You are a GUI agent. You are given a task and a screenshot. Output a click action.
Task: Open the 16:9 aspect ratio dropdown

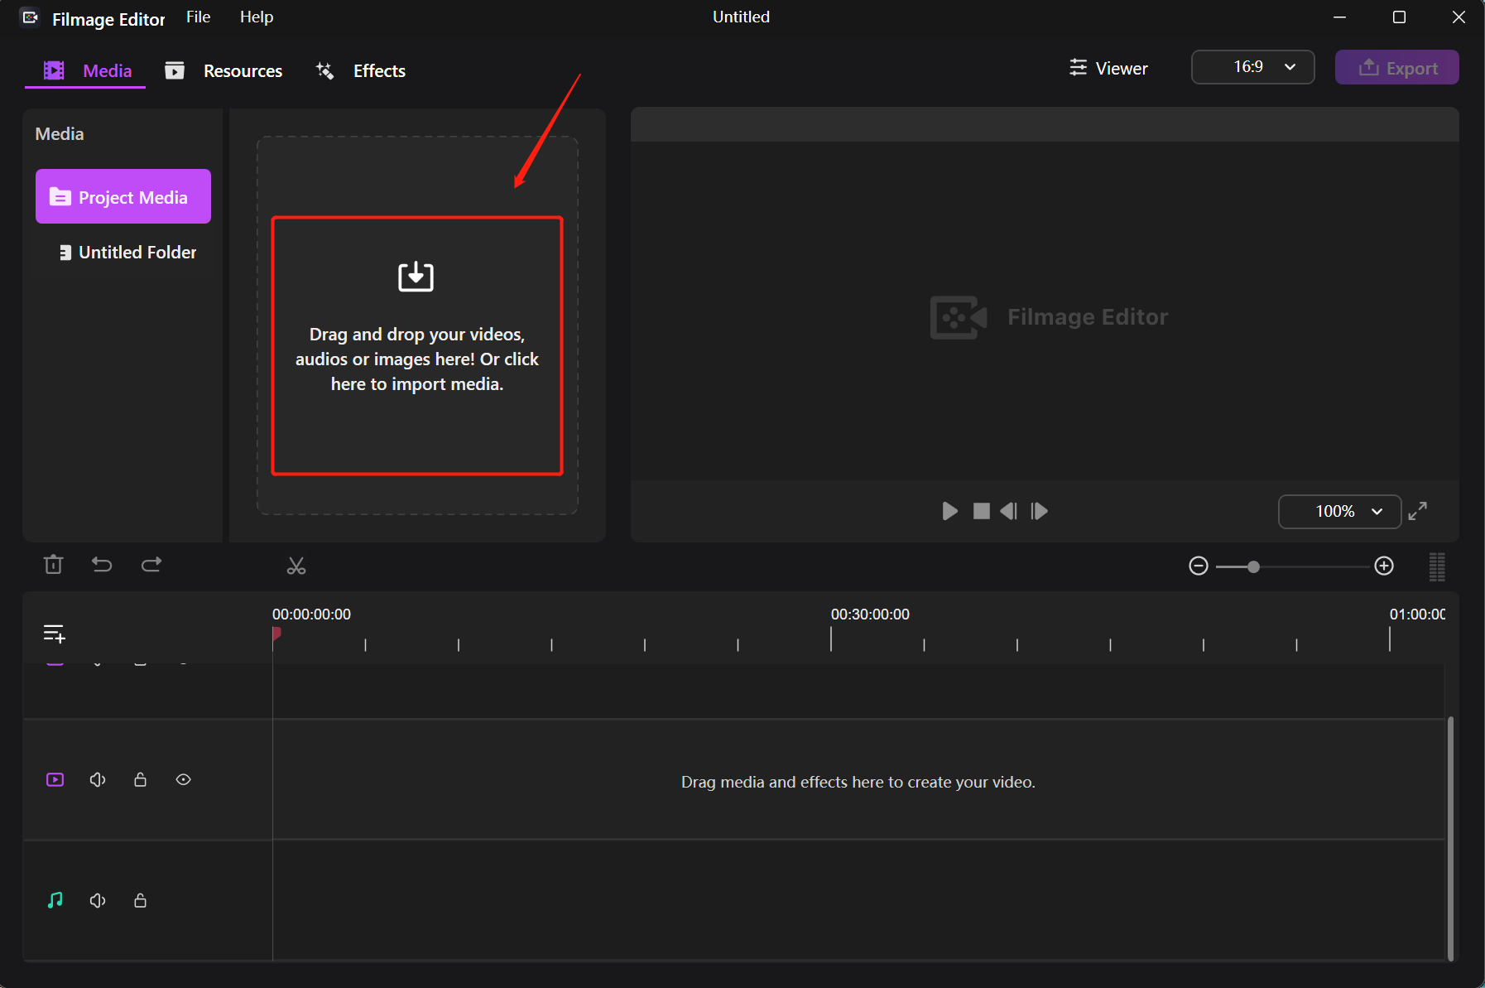tap(1252, 67)
